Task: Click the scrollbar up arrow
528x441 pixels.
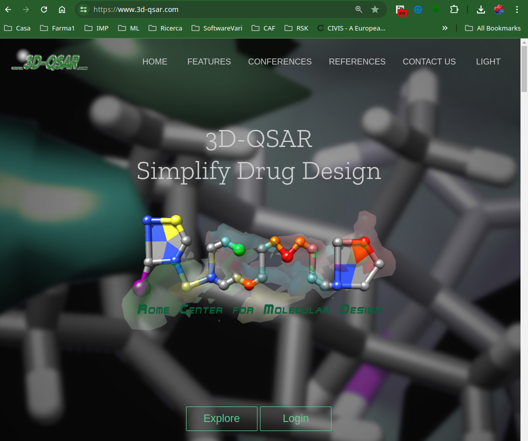Action: (x=524, y=42)
